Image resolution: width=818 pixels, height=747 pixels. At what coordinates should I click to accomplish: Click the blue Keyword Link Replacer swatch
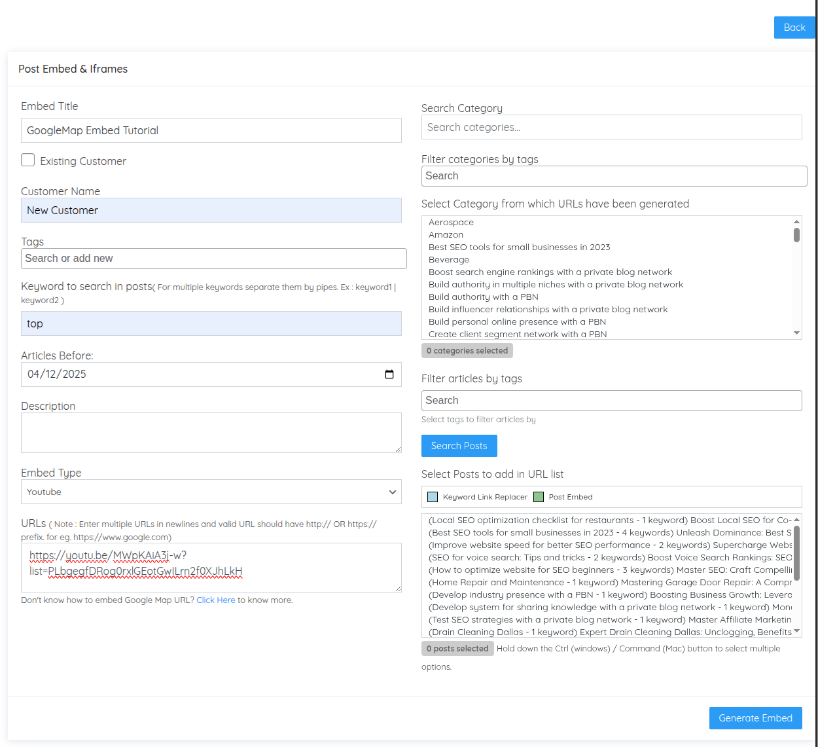(x=433, y=497)
